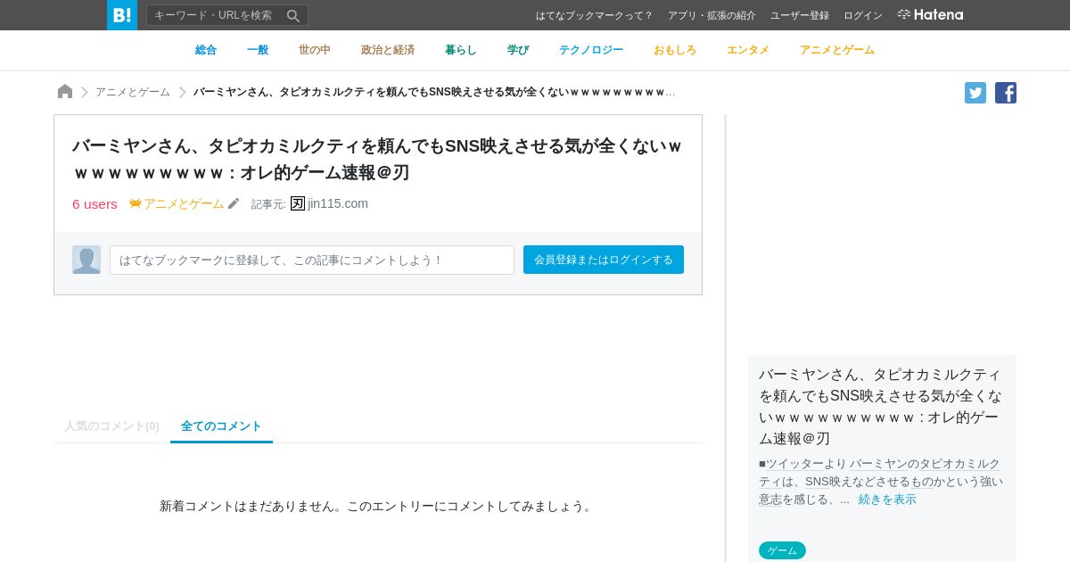1070x562 pixels.
Task: Open 総合 category tab
Action: click(206, 50)
